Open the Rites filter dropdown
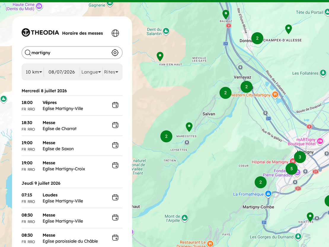The height and width of the screenshot is (247, 329). coord(111,72)
